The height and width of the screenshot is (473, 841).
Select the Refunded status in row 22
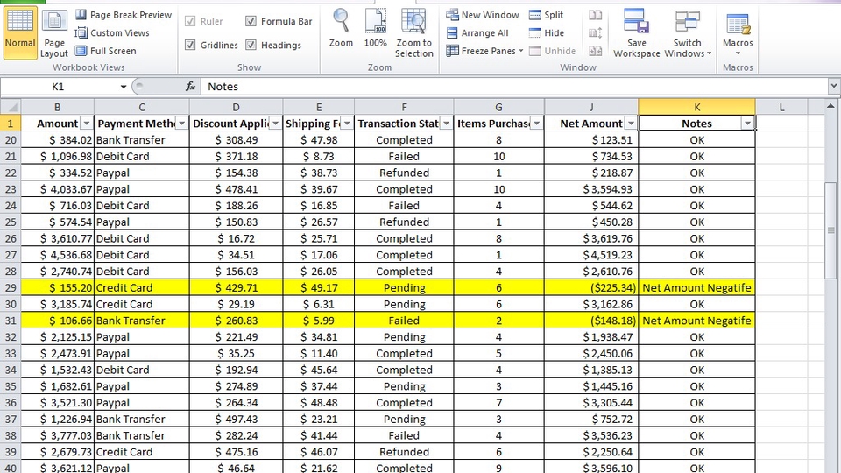[404, 173]
